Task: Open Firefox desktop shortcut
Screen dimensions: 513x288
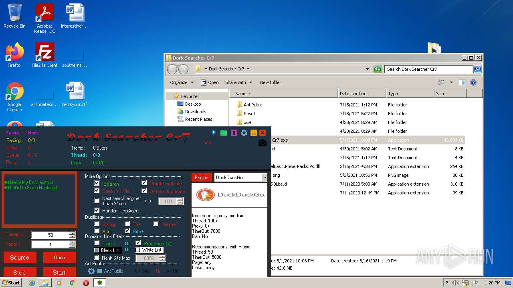Action: tap(14, 55)
